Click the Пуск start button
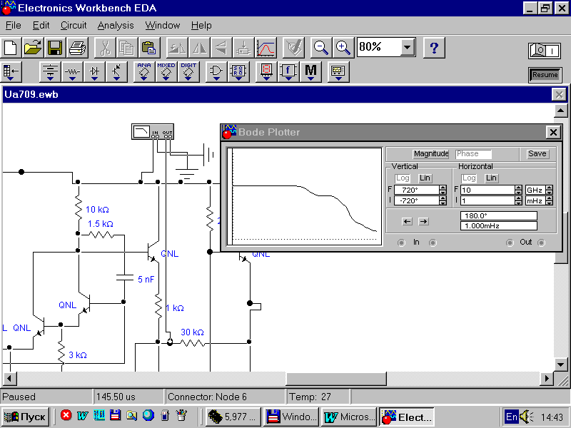 [x=26, y=417]
